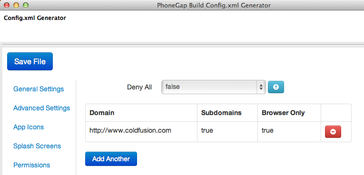Click Add Another to add a domain
This screenshot has height=175, width=364.
coord(111,159)
